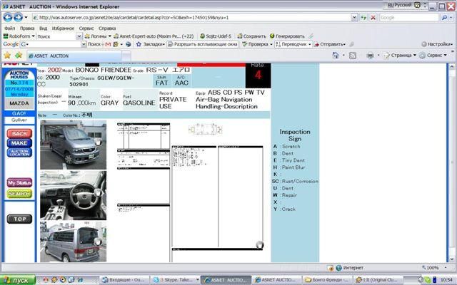
Task: Open the zoom level 100% control
Action: [434, 268]
